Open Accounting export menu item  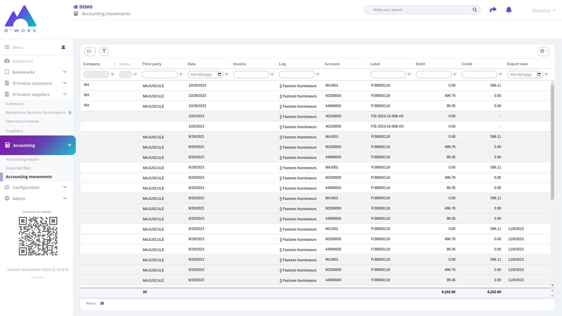22,159
